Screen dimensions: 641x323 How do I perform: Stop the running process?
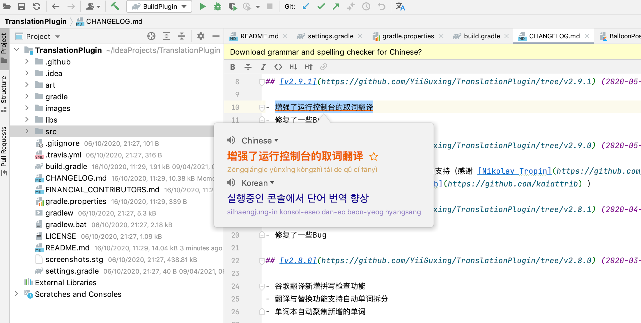270,6
